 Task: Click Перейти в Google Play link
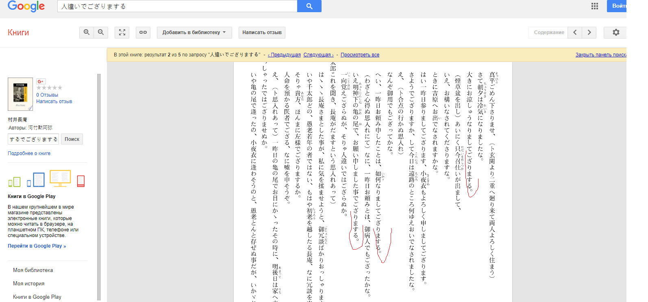(x=37, y=246)
